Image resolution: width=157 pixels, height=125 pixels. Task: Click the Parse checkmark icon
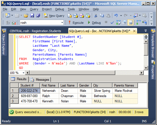click(x=112, y=23)
